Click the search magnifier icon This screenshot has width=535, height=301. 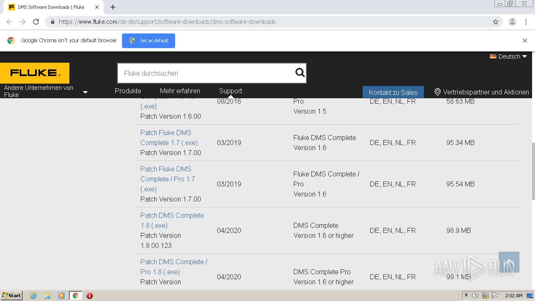[300, 73]
